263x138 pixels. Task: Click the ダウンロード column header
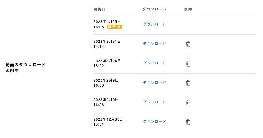coord(154,9)
